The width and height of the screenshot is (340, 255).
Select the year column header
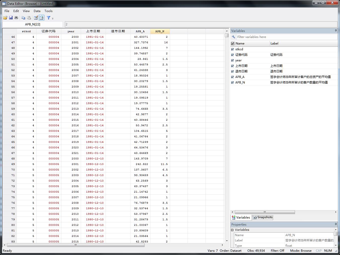tap(71, 31)
